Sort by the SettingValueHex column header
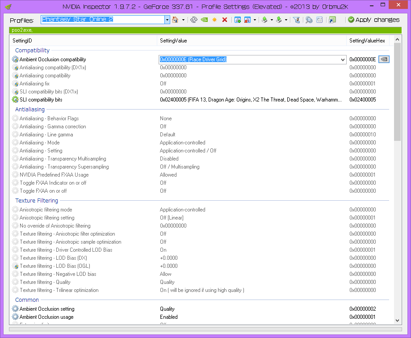This screenshot has height=338, width=411. pyautogui.click(x=368, y=41)
